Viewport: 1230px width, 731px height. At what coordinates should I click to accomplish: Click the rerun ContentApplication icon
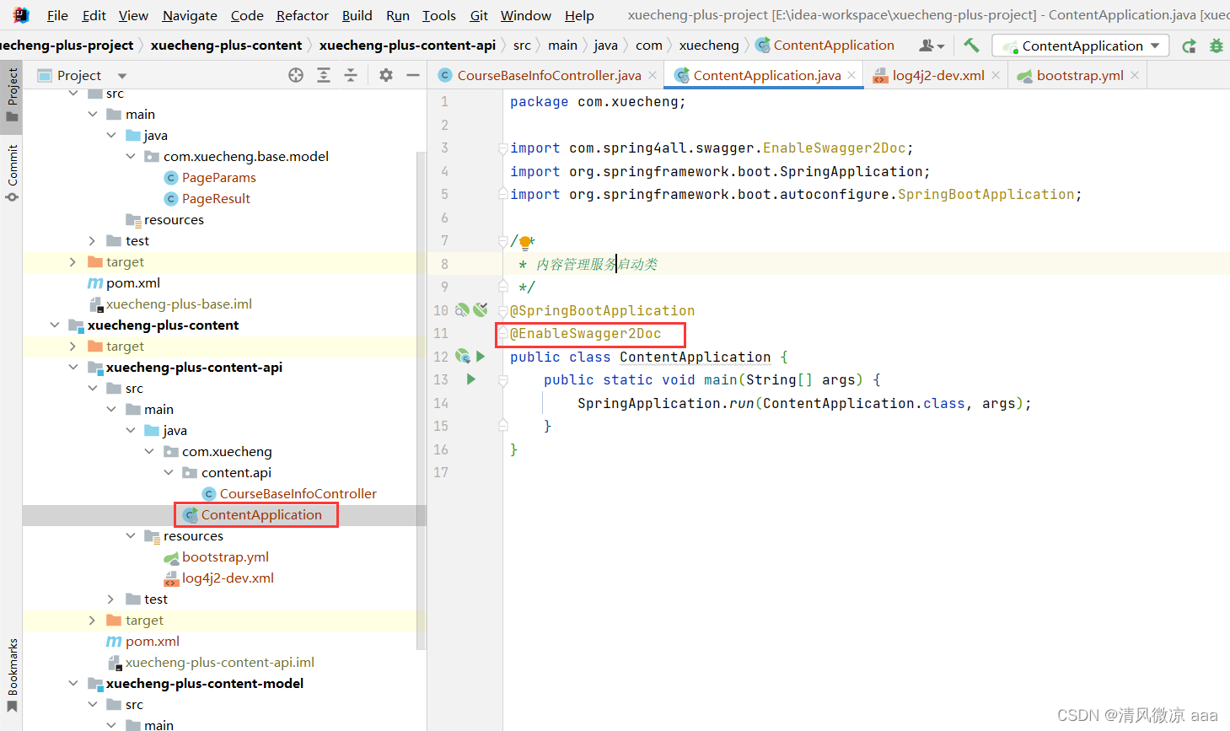click(x=1189, y=46)
